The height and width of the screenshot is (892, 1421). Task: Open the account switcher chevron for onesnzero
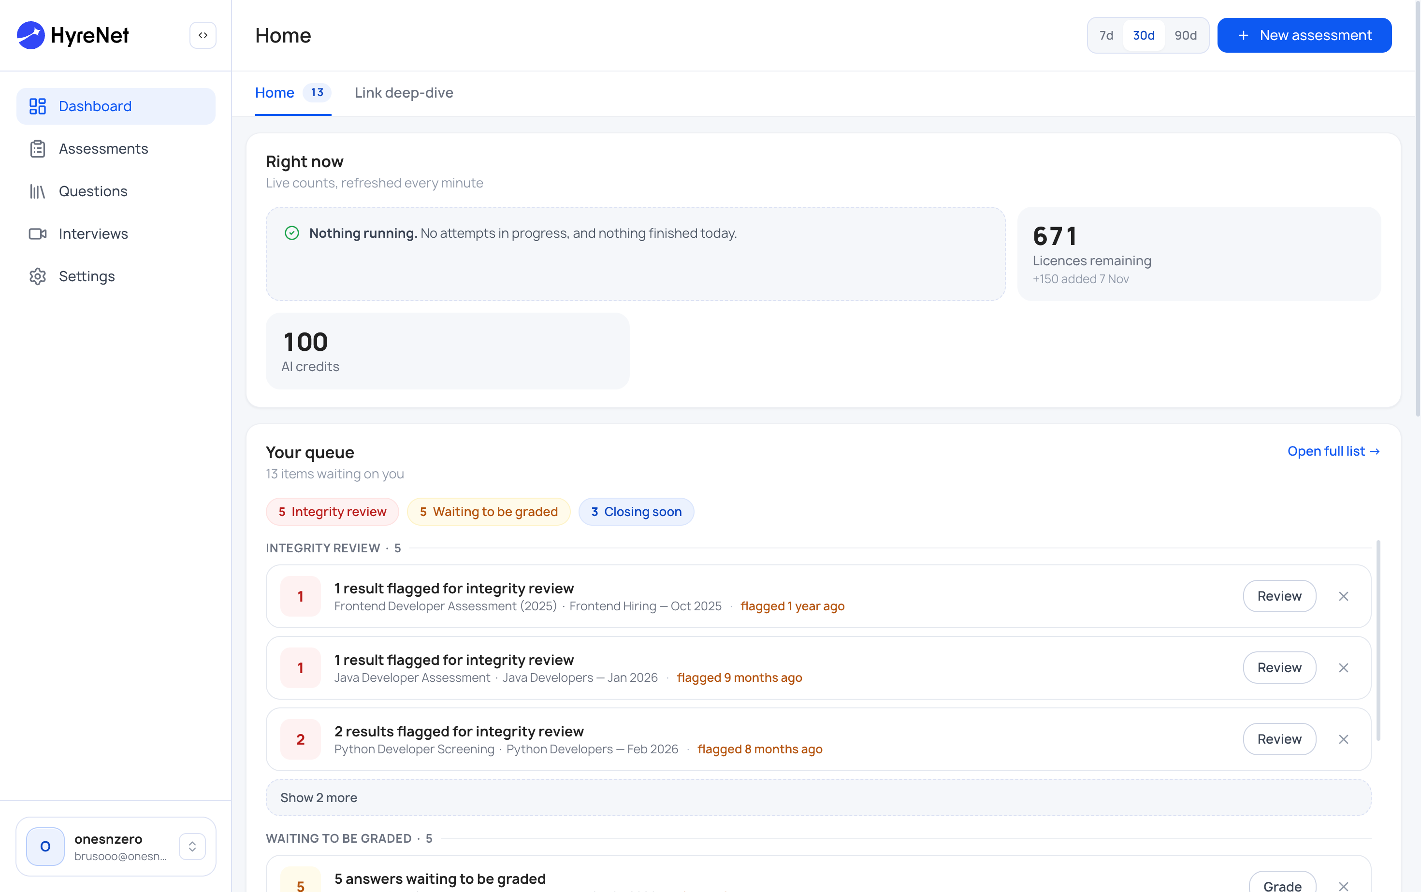click(192, 847)
